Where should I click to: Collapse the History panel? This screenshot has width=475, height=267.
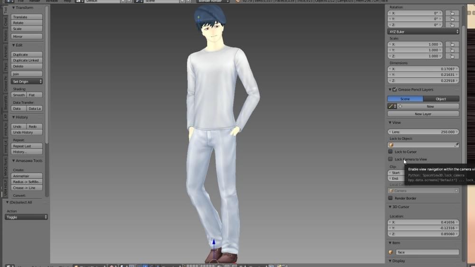13,117
